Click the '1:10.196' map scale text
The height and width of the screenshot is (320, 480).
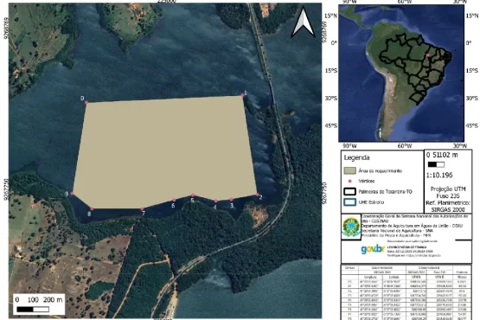(439, 176)
